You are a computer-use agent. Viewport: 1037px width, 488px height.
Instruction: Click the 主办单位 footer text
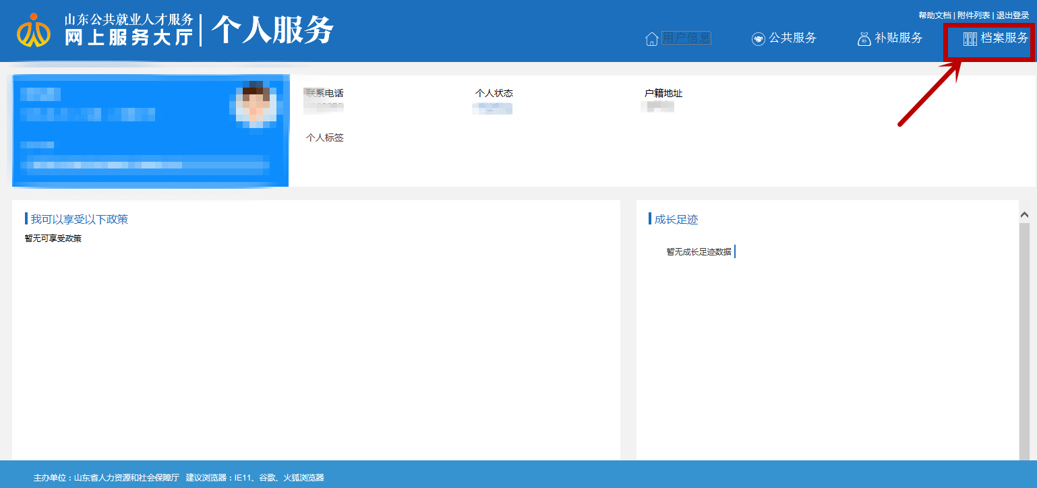(107, 477)
